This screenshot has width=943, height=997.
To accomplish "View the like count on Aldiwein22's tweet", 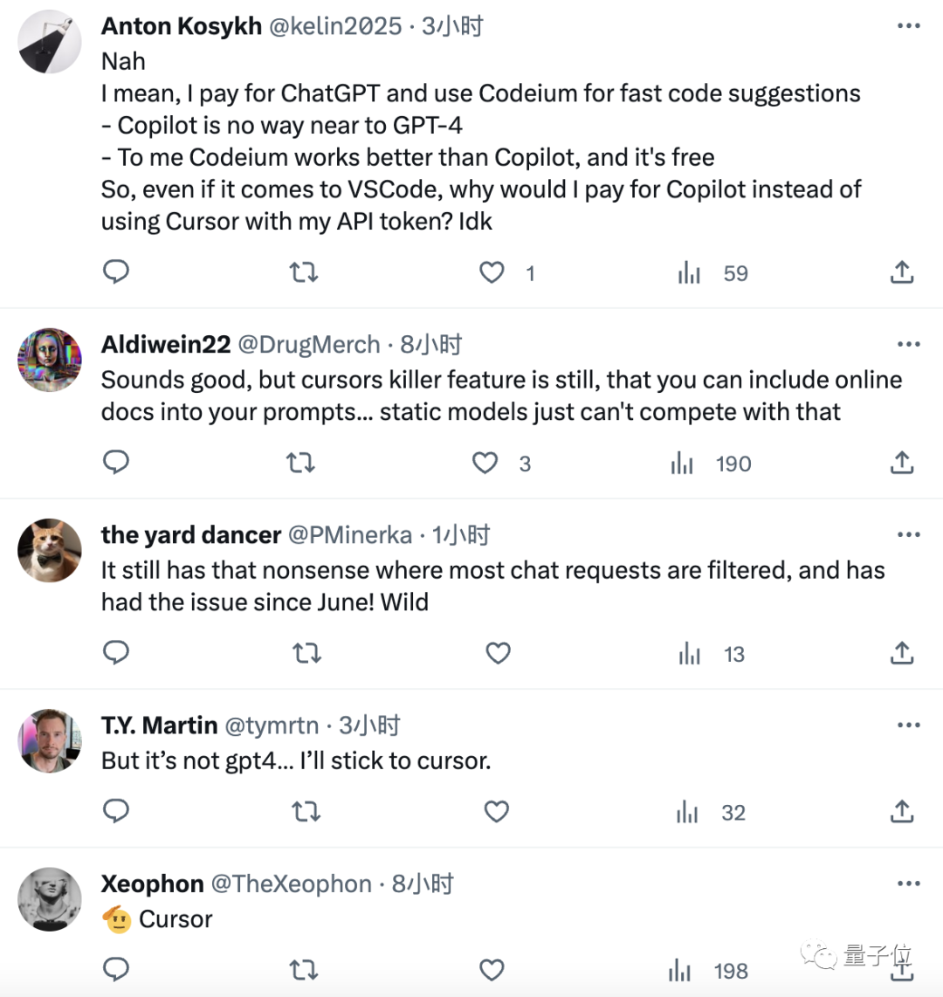I will pos(526,464).
